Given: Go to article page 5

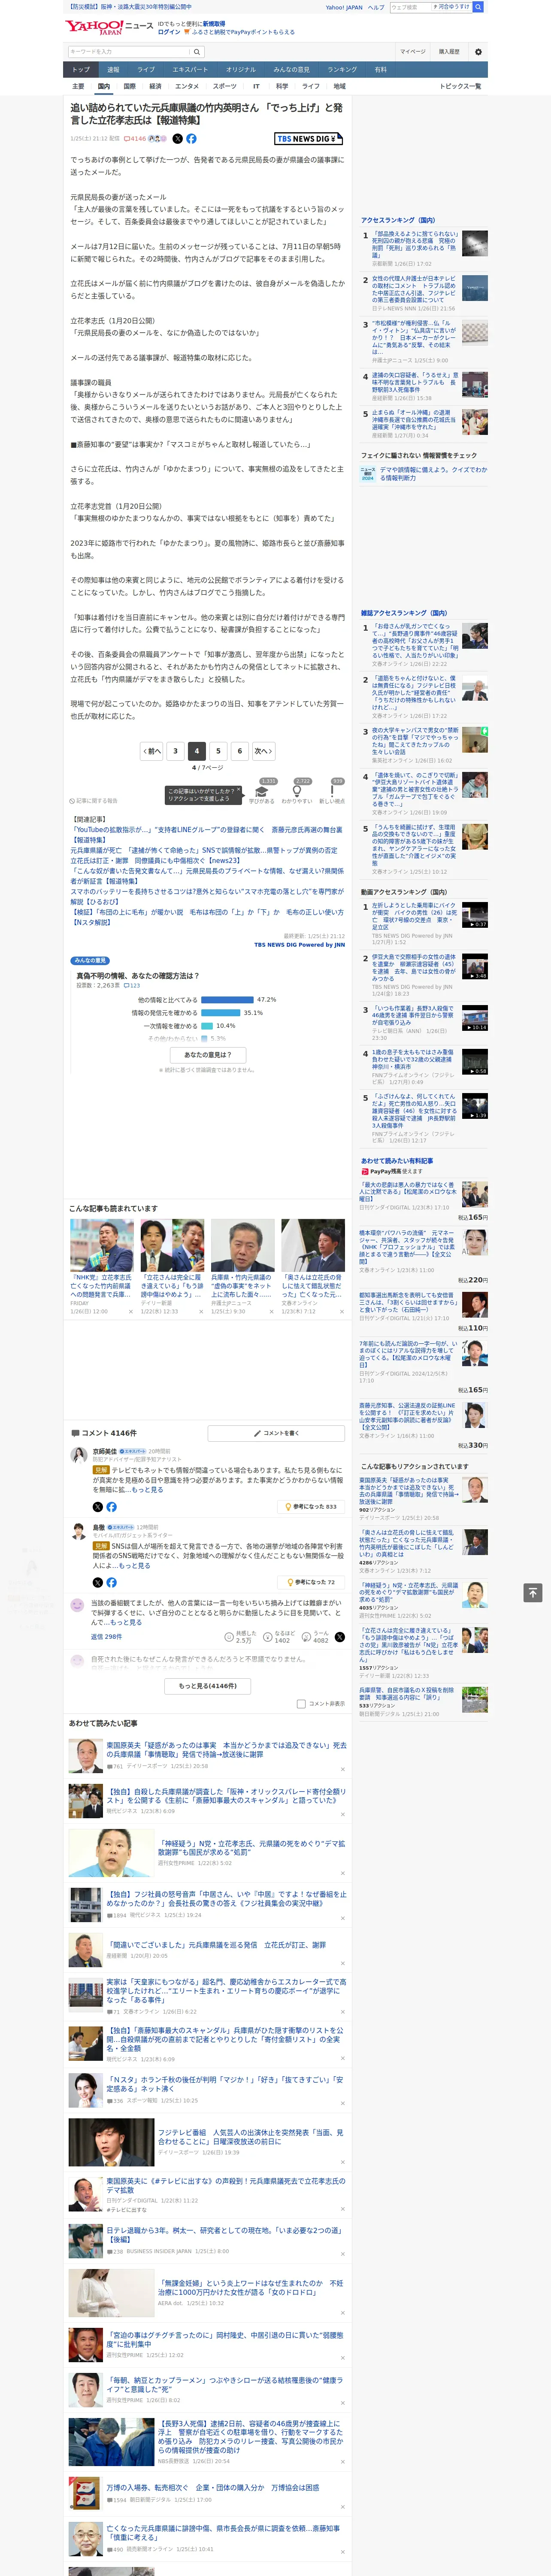Looking at the screenshot, I should (x=218, y=751).
